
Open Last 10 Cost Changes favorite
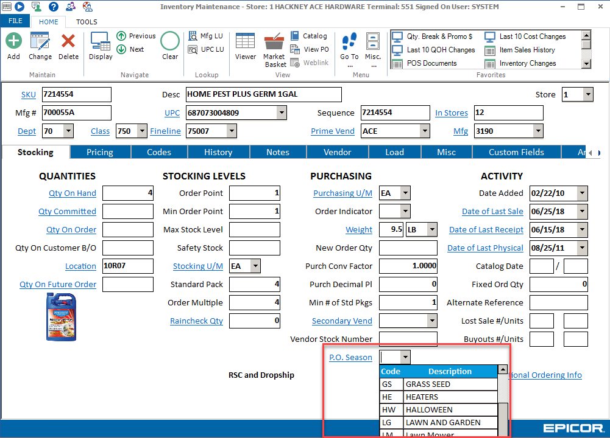(x=525, y=36)
